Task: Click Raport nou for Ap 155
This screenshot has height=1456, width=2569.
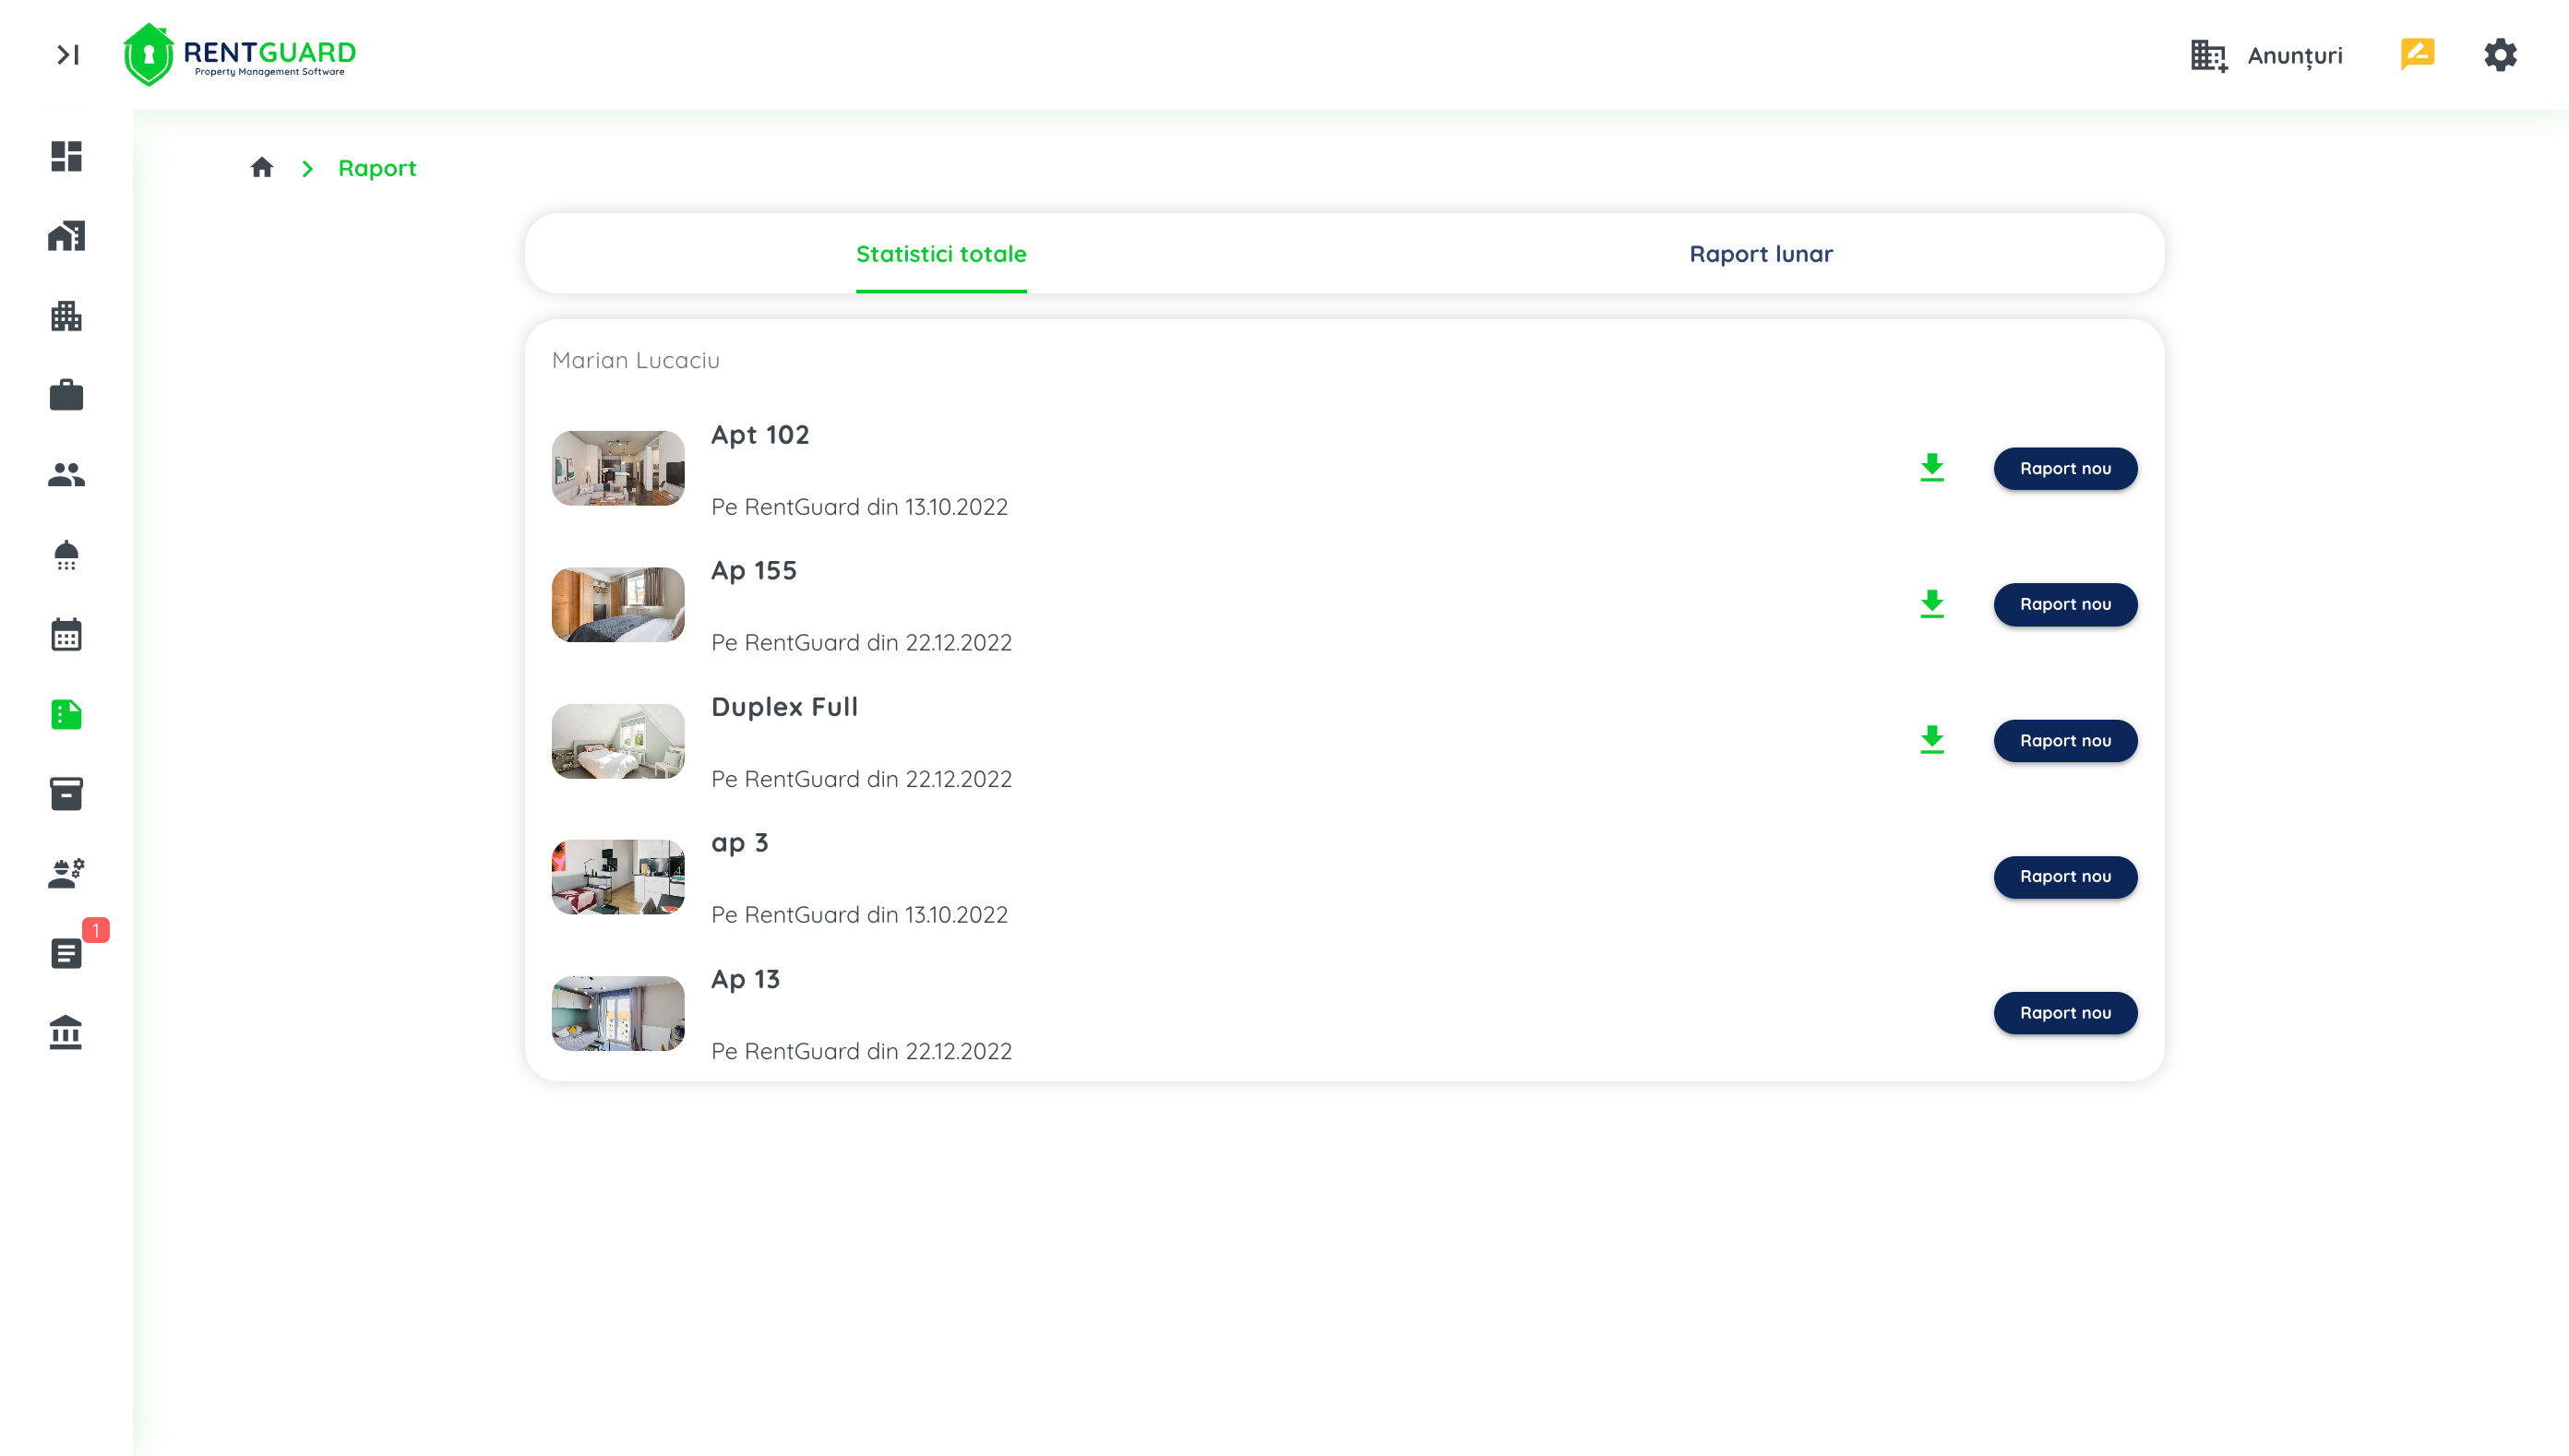Action: click(x=2065, y=604)
